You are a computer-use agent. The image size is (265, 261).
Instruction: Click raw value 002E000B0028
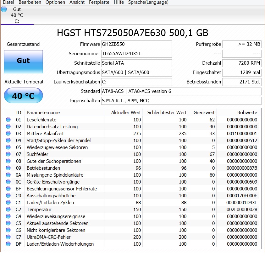[242, 210]
